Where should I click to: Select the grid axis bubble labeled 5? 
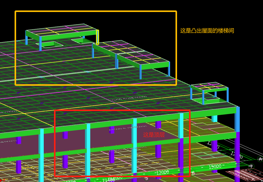(147, 178)
